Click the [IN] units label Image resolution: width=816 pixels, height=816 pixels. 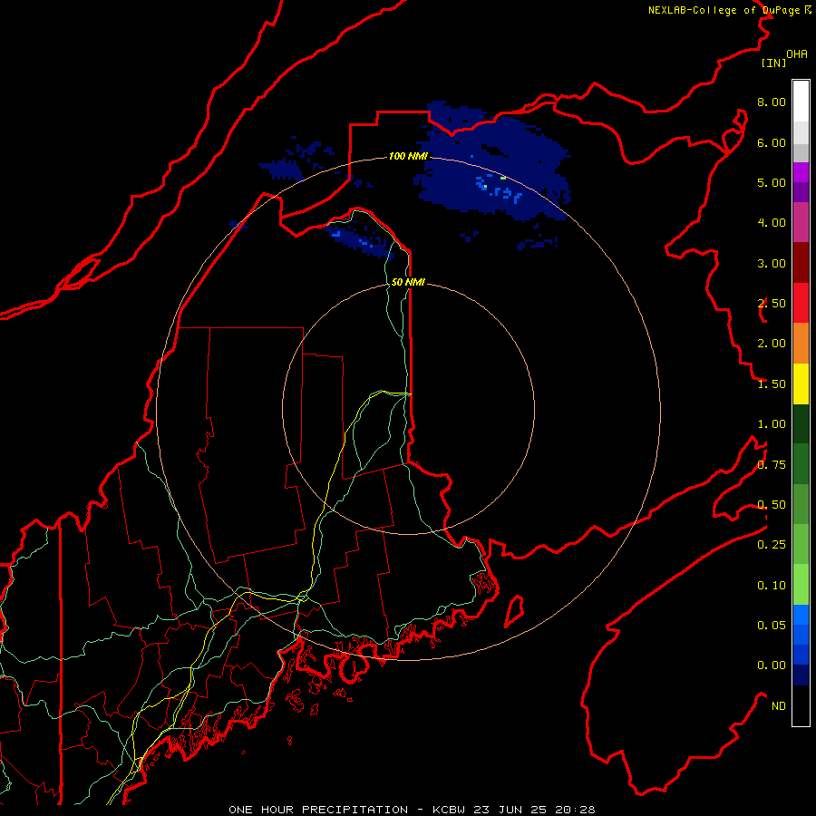click(773, 63)
